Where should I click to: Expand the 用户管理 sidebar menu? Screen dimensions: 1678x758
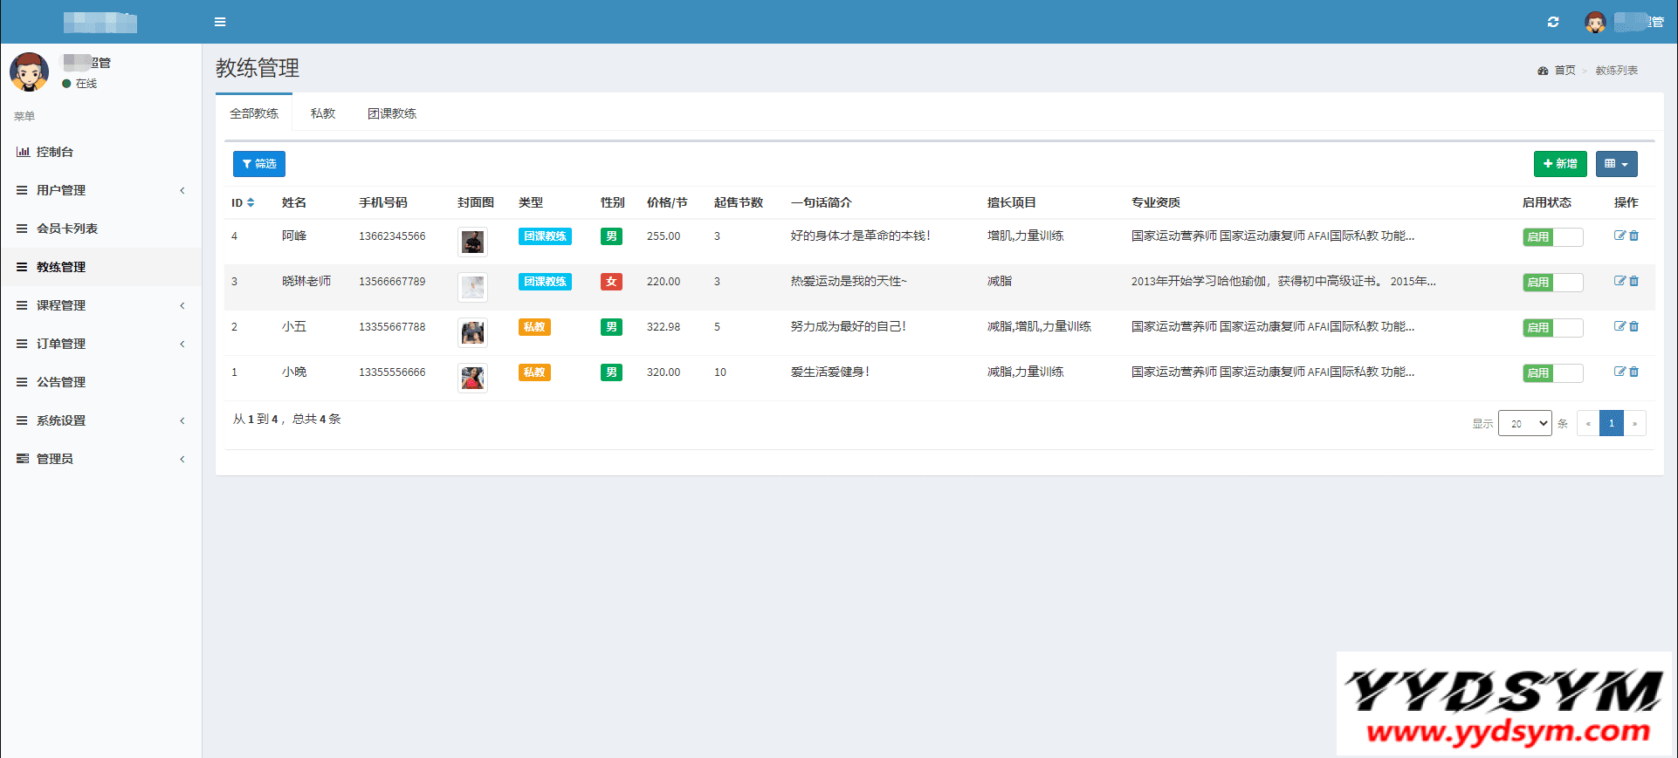coord(100,190)
